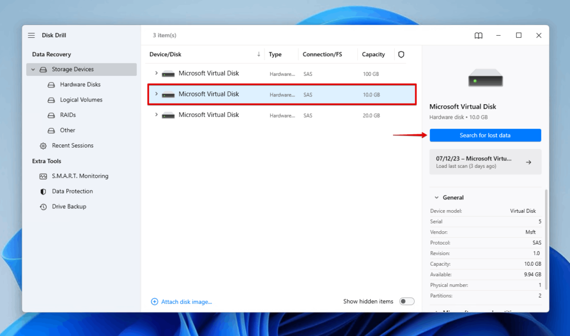
Task: Click the S.M.A.R.T. Monitoring chart icon
Action: (x=43, y=176)
